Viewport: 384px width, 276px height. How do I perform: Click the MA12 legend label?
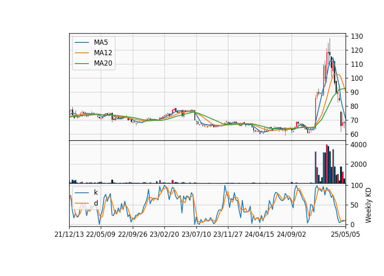click(103, 53)
